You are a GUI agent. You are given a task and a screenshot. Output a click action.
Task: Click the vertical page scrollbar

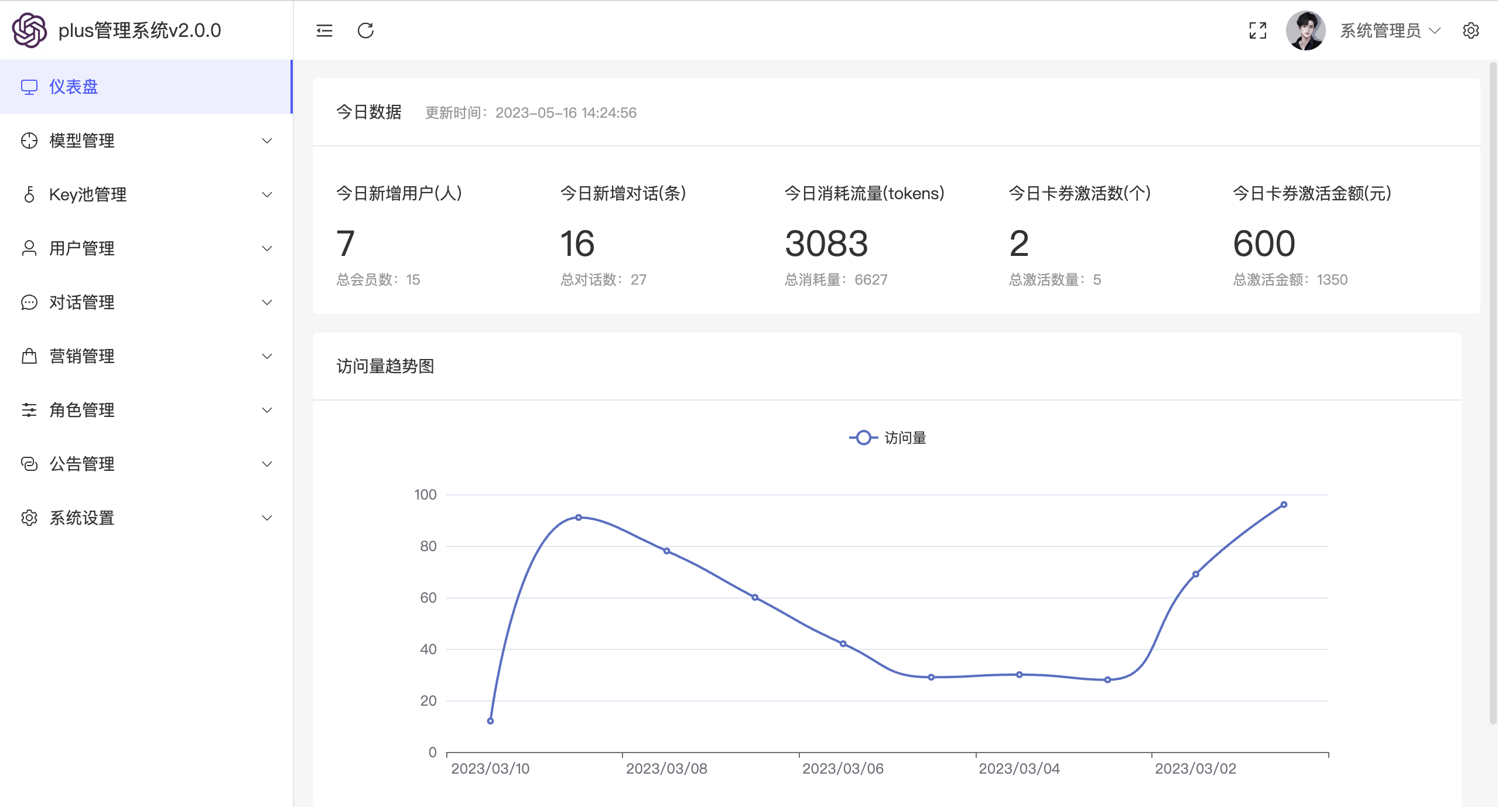point(1493,392)
